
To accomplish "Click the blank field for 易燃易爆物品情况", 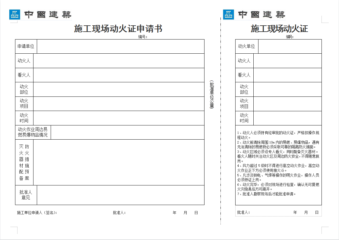I will point(128,132).
